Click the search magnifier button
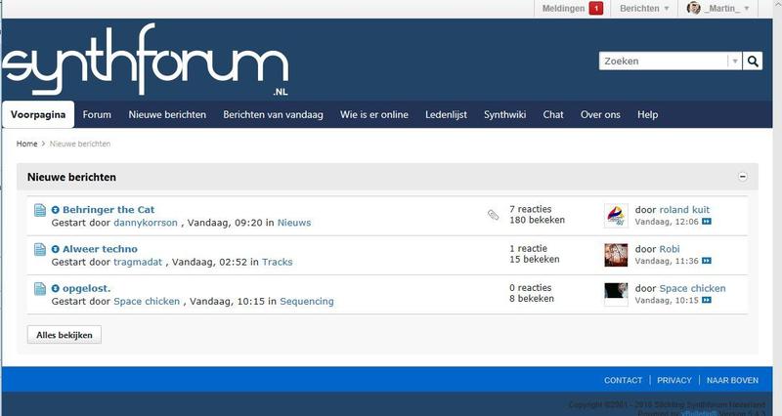Viewport: 782px width, 416px height. click(x=753, y=62)
